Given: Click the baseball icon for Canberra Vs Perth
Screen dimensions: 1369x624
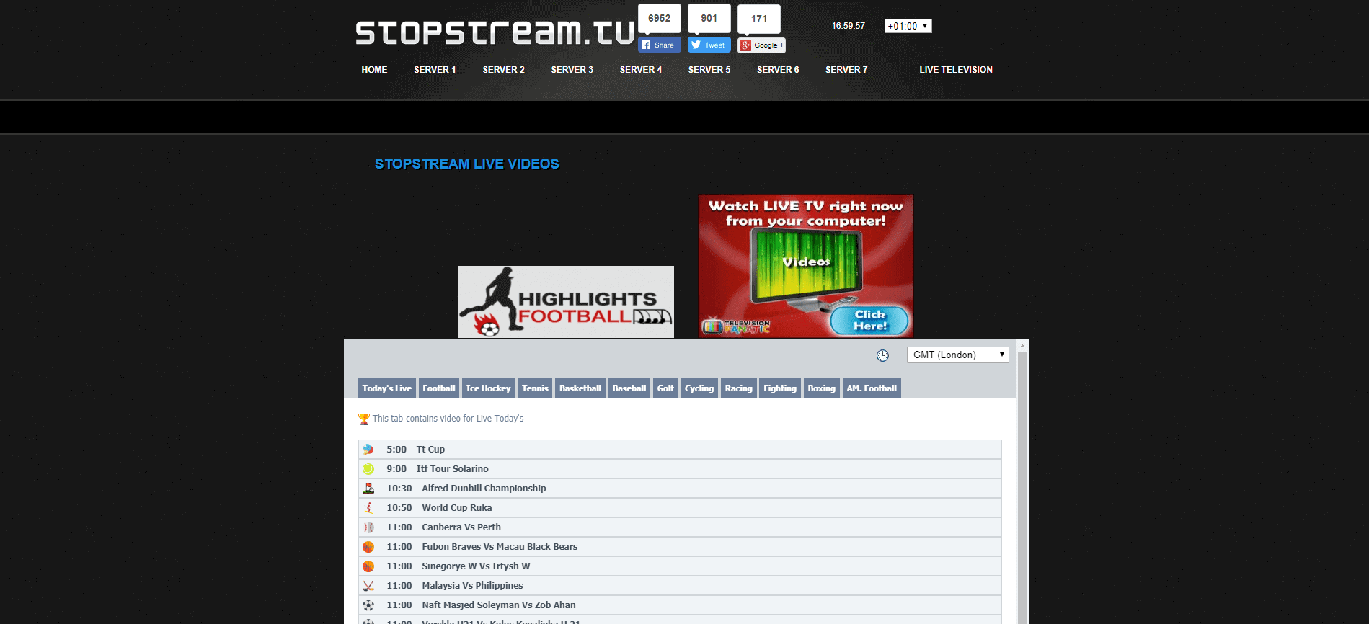Looking at the screenshot, I should (x=368, y=527).
